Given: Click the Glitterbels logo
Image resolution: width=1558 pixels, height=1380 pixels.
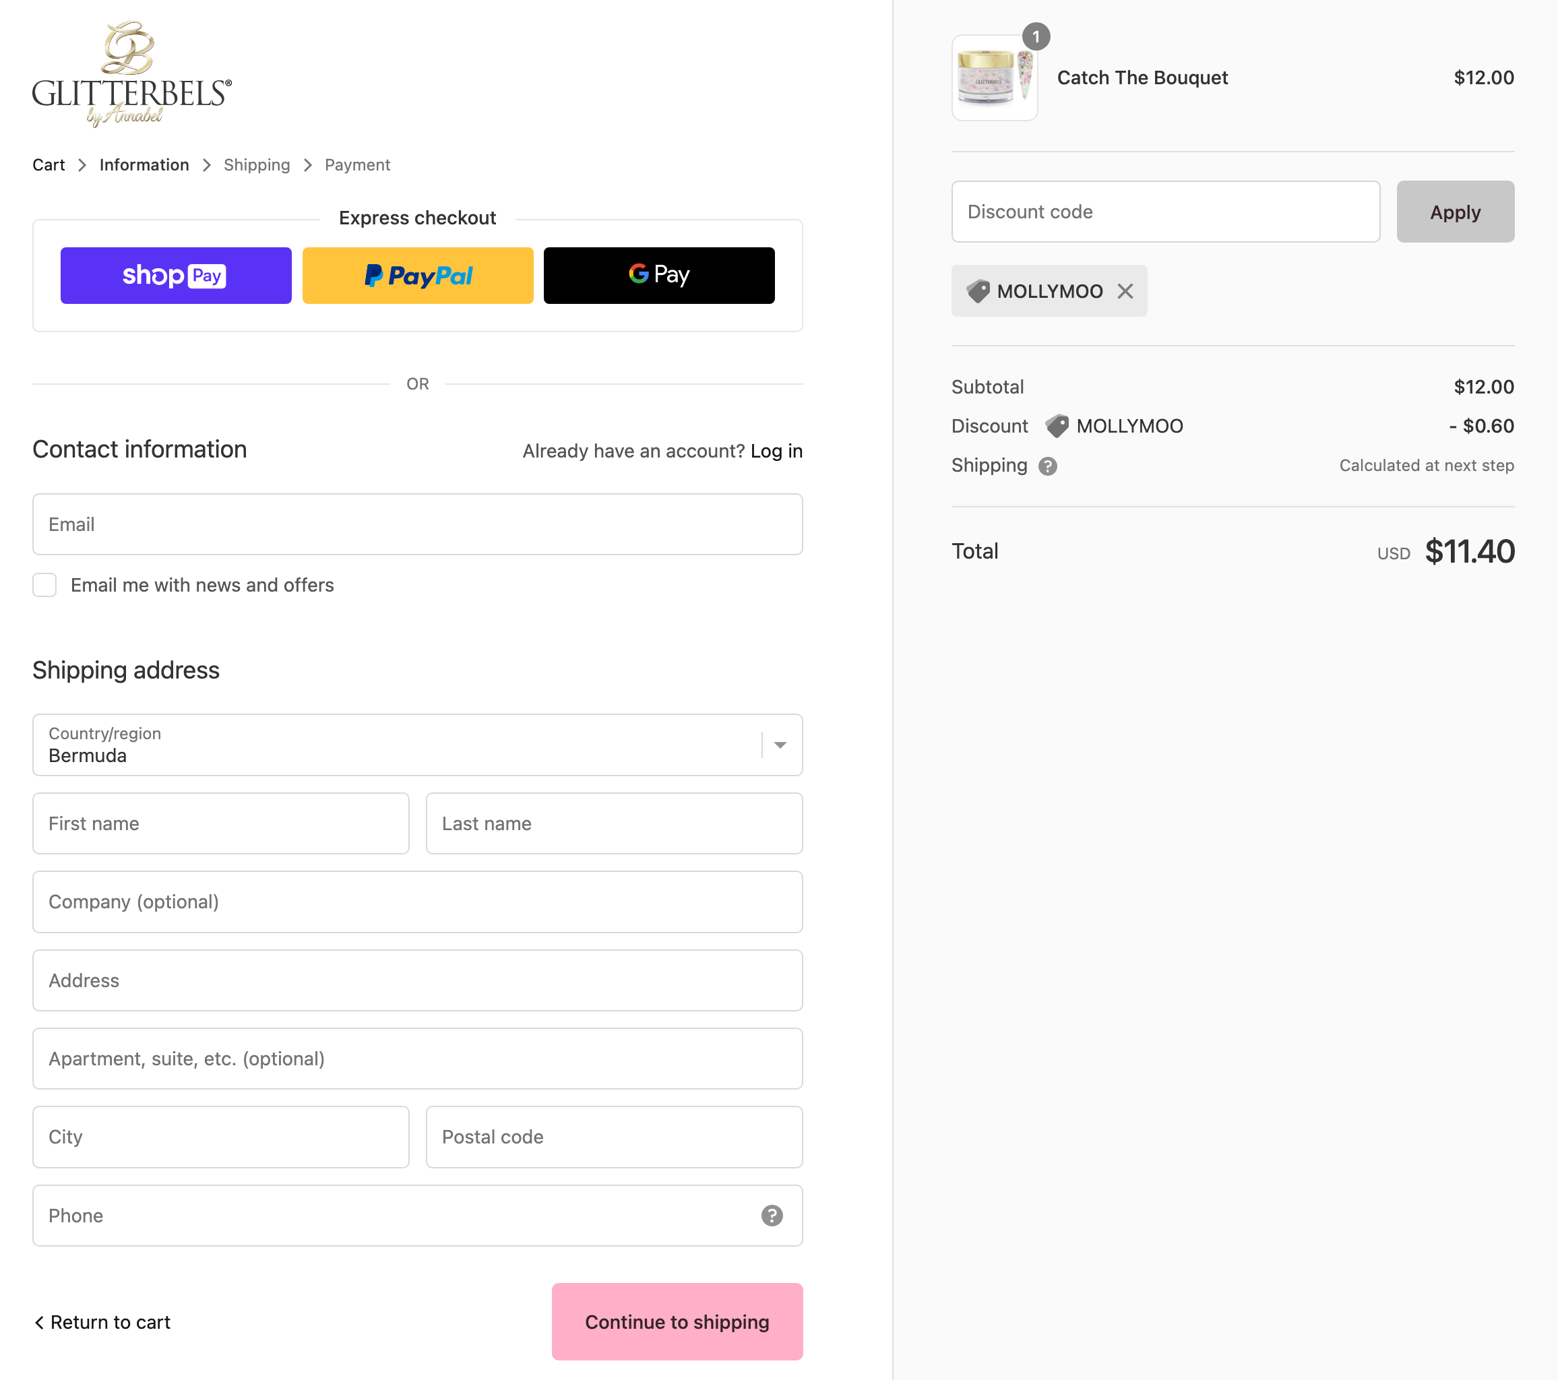Looking at the screenshot, I should coord(131,74).
